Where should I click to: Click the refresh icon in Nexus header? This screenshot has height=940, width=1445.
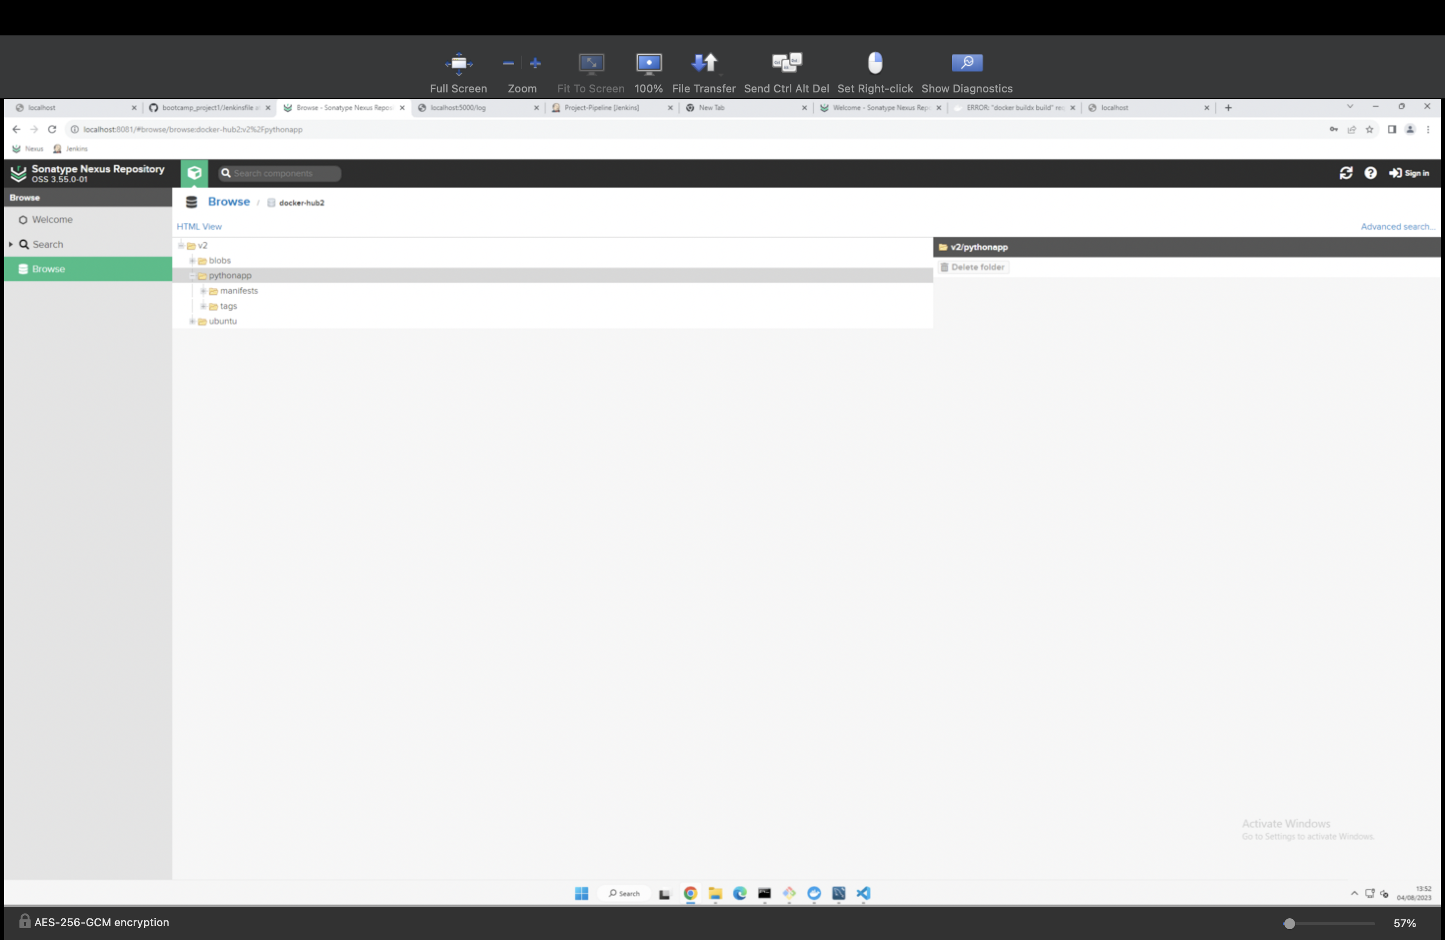(1345, 173)
